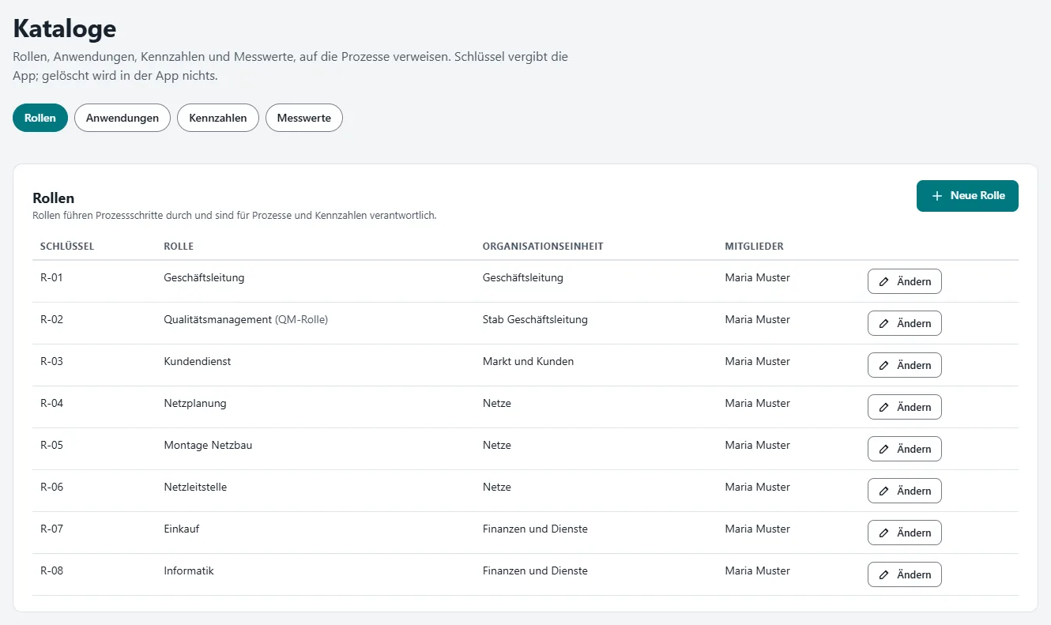Click the role name Netzplanung
Screen dimensions: 1051x625
[195, 403]
